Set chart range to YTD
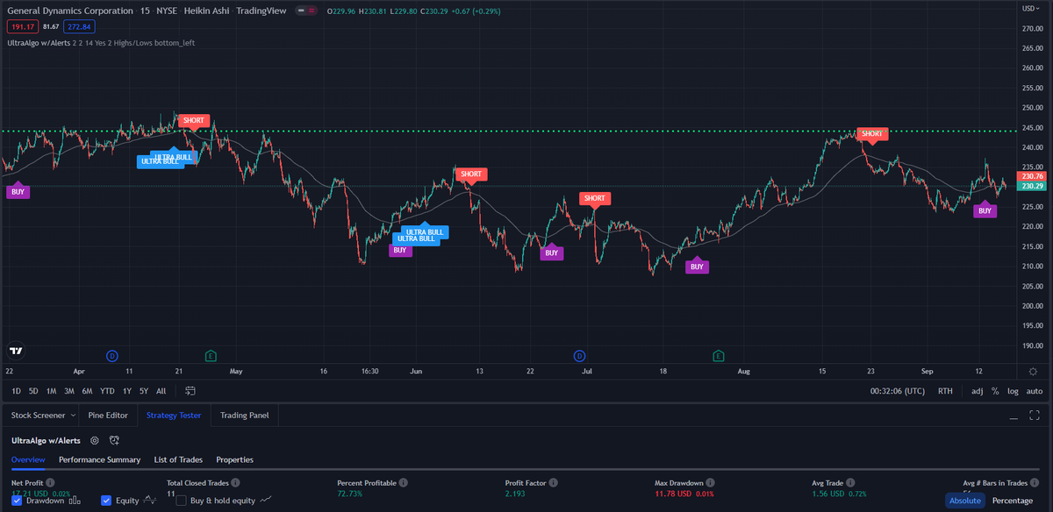The width and height of the screenshot is (1053, 512). pyautogui.click(x=107, y=391)
